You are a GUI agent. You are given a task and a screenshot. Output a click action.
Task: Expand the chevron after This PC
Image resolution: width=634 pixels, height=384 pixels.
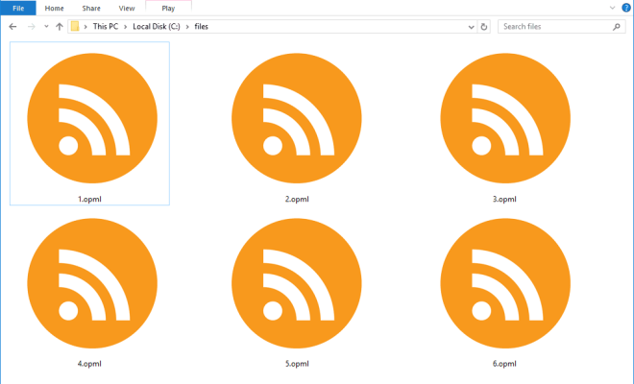(x=125, y=27)
